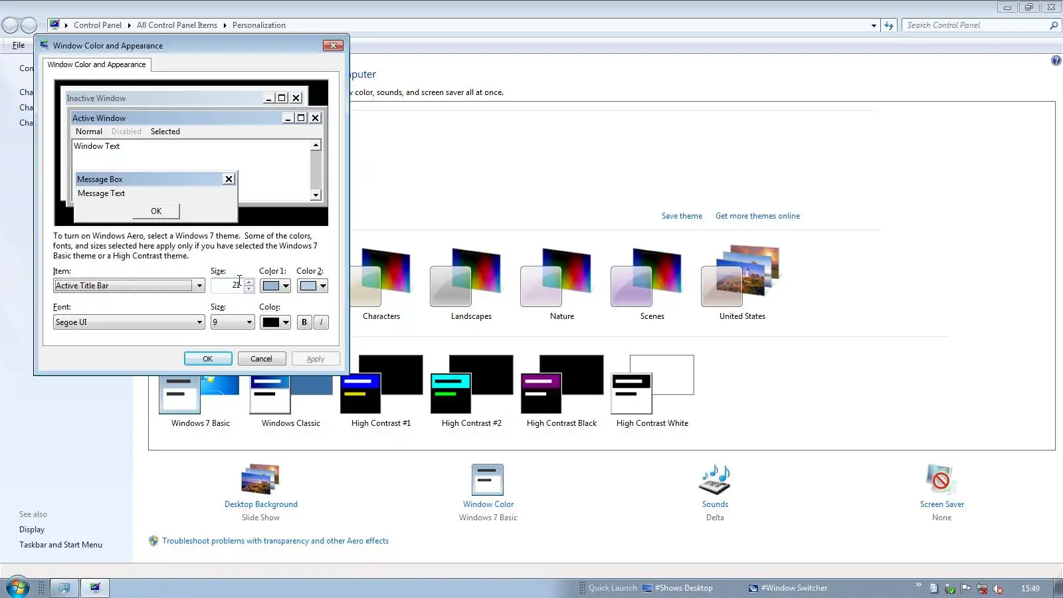1063x598 pixels.
Task: Open the Display link under See also
Action: (x=32, y=530)
